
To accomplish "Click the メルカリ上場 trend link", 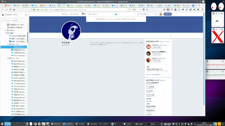I will pos(150,95).
